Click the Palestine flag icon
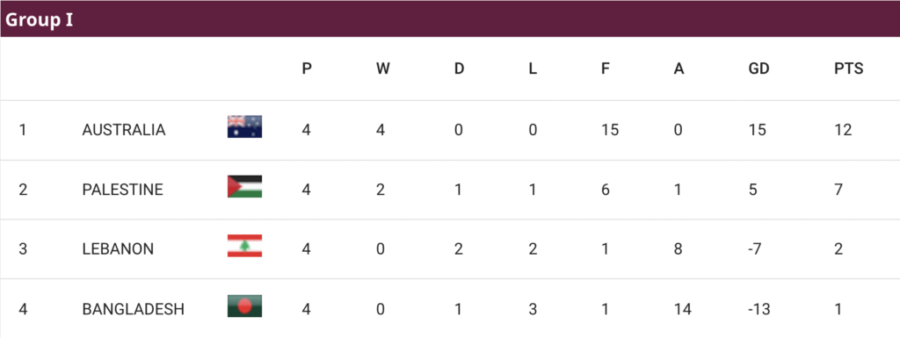This screenshot has height=338, width=900. (x=244, y=186)
